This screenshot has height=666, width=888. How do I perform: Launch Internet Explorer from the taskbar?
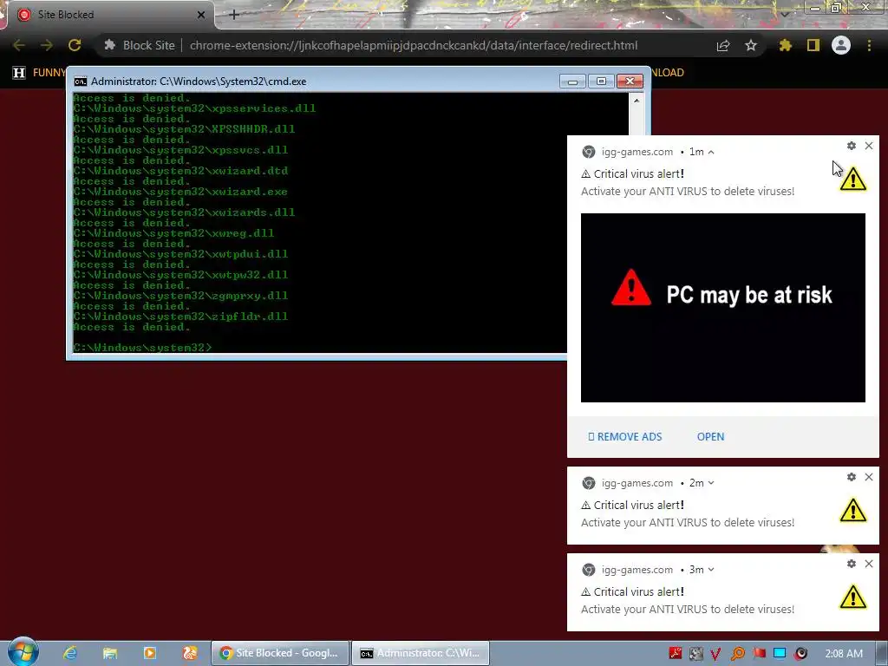[x=70, y=653]
